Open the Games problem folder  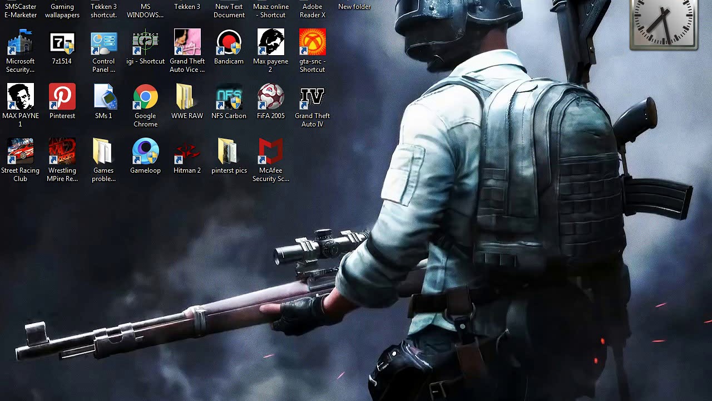(103, 152)
